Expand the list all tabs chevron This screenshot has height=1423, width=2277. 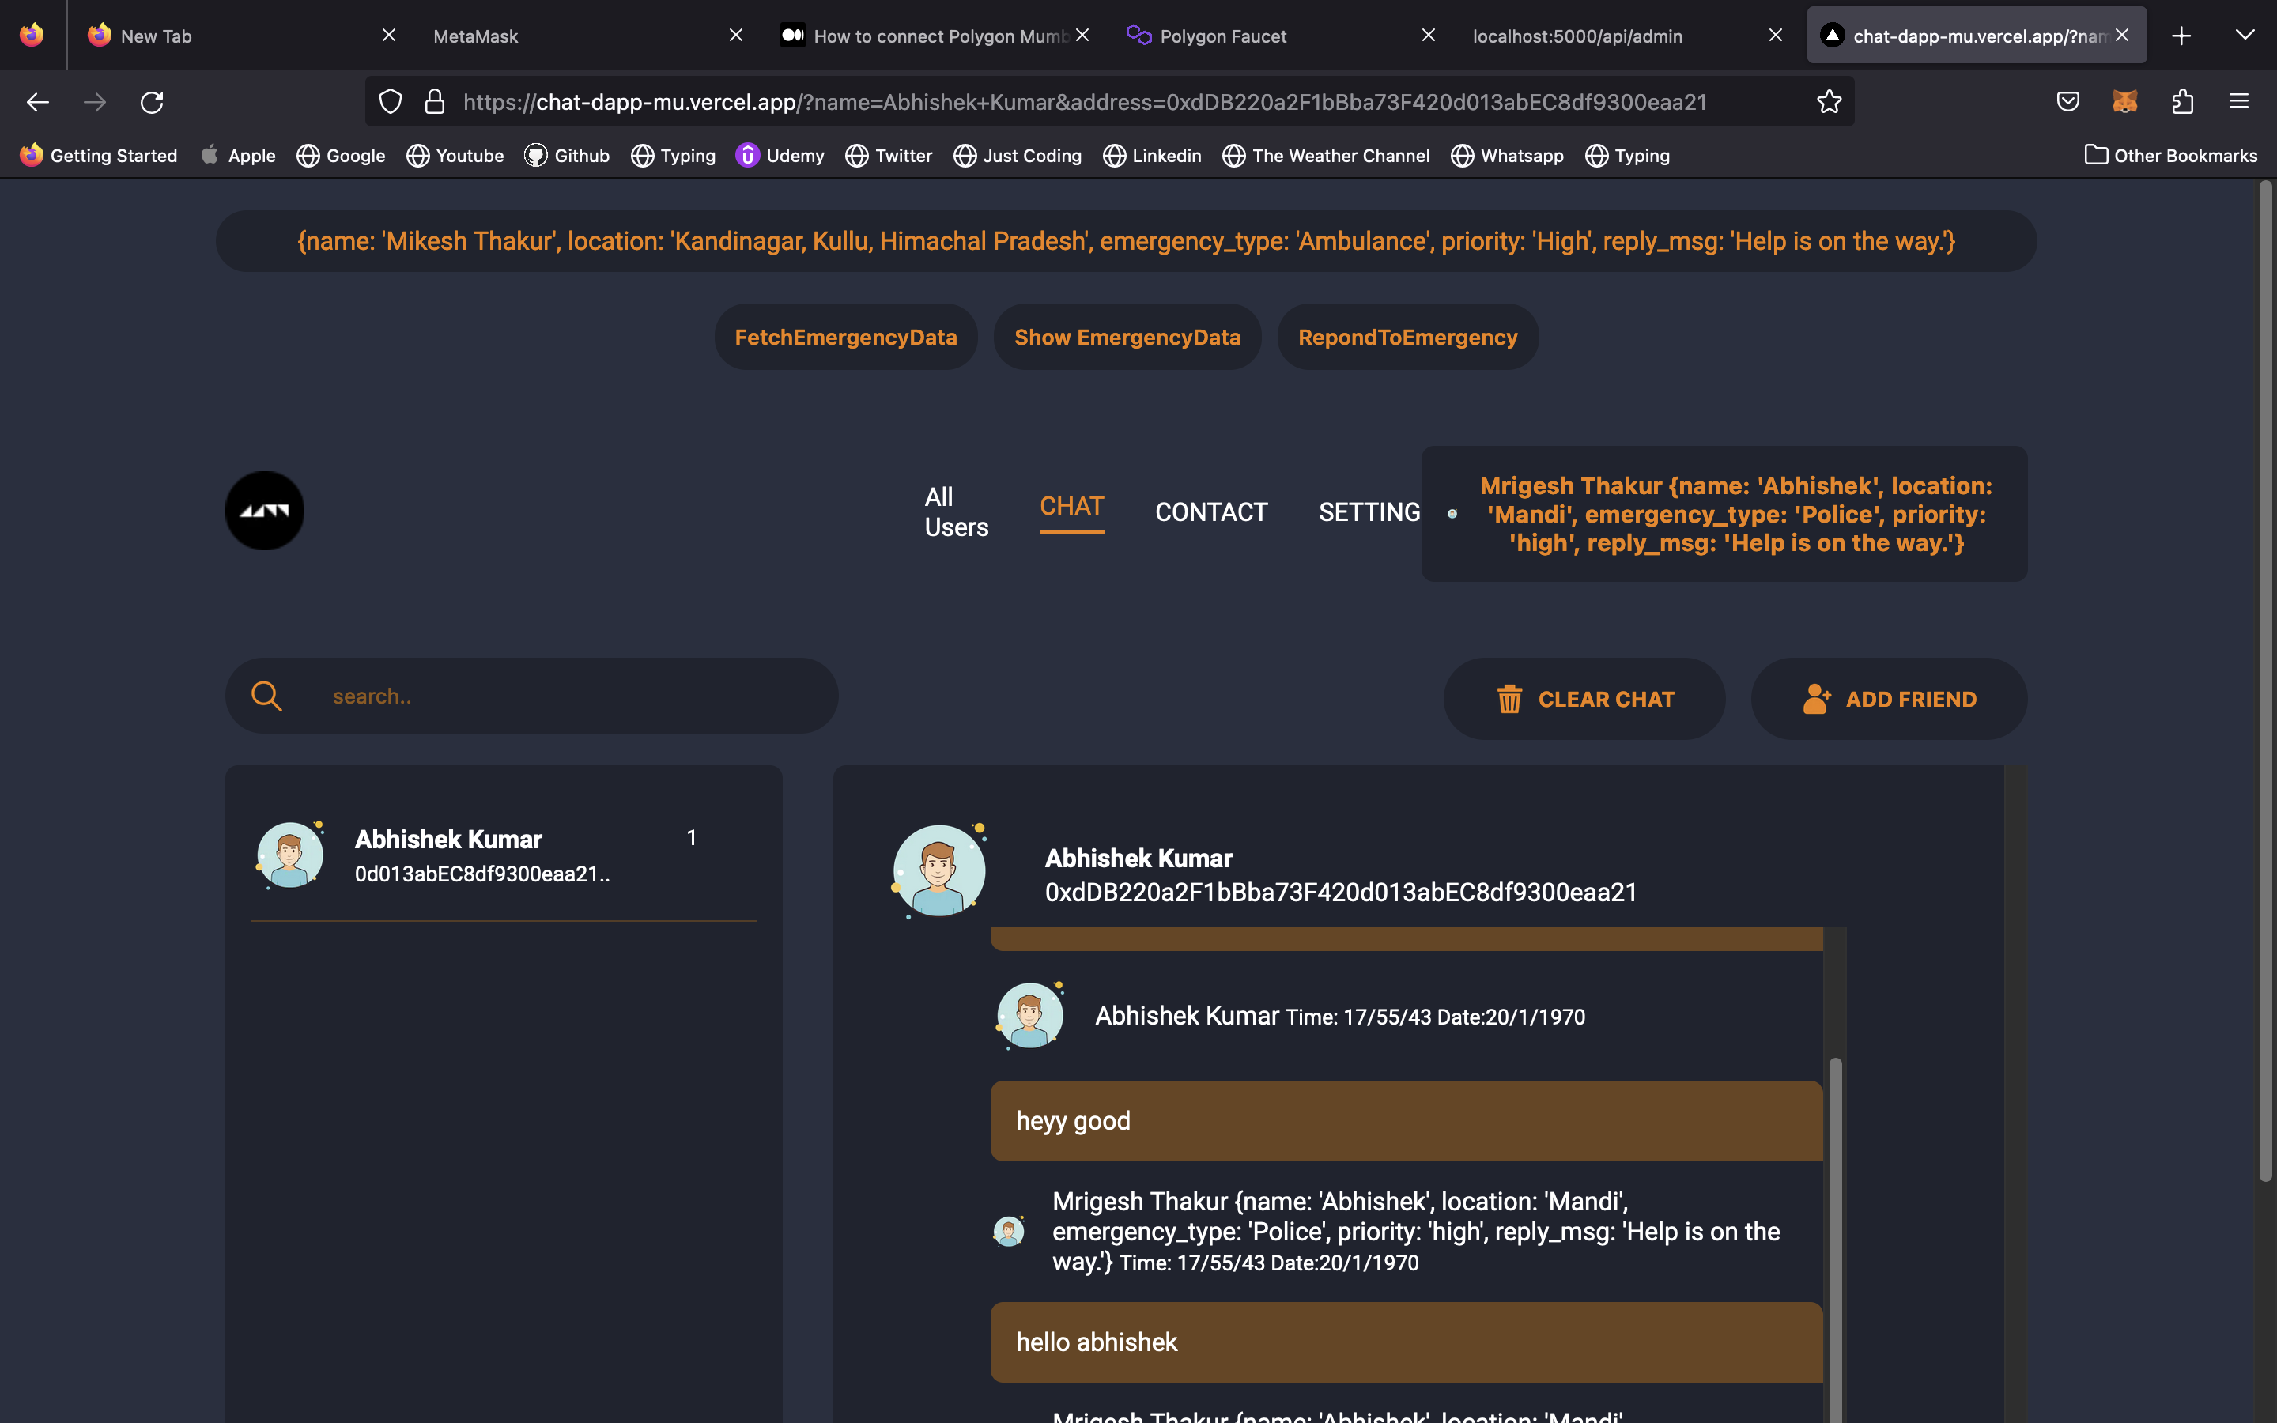point(2244,36)
